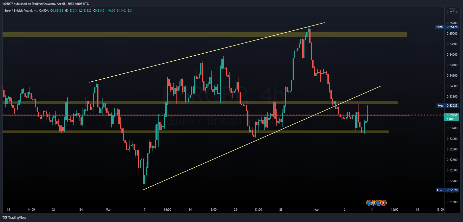Click the 0.84600 price axis label
Image resolution: width=463 pixels, height=222 pixels.
[452, 55]
